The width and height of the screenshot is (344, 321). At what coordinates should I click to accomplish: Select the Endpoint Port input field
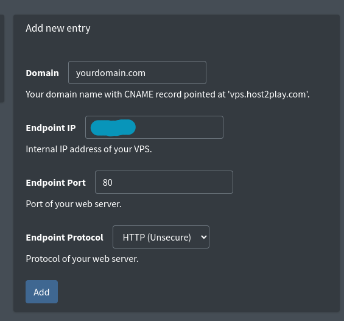[164, 182]
